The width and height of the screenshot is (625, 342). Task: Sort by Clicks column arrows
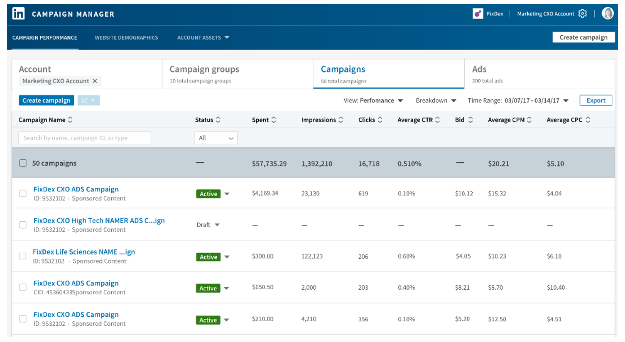[x=380, y=120]
